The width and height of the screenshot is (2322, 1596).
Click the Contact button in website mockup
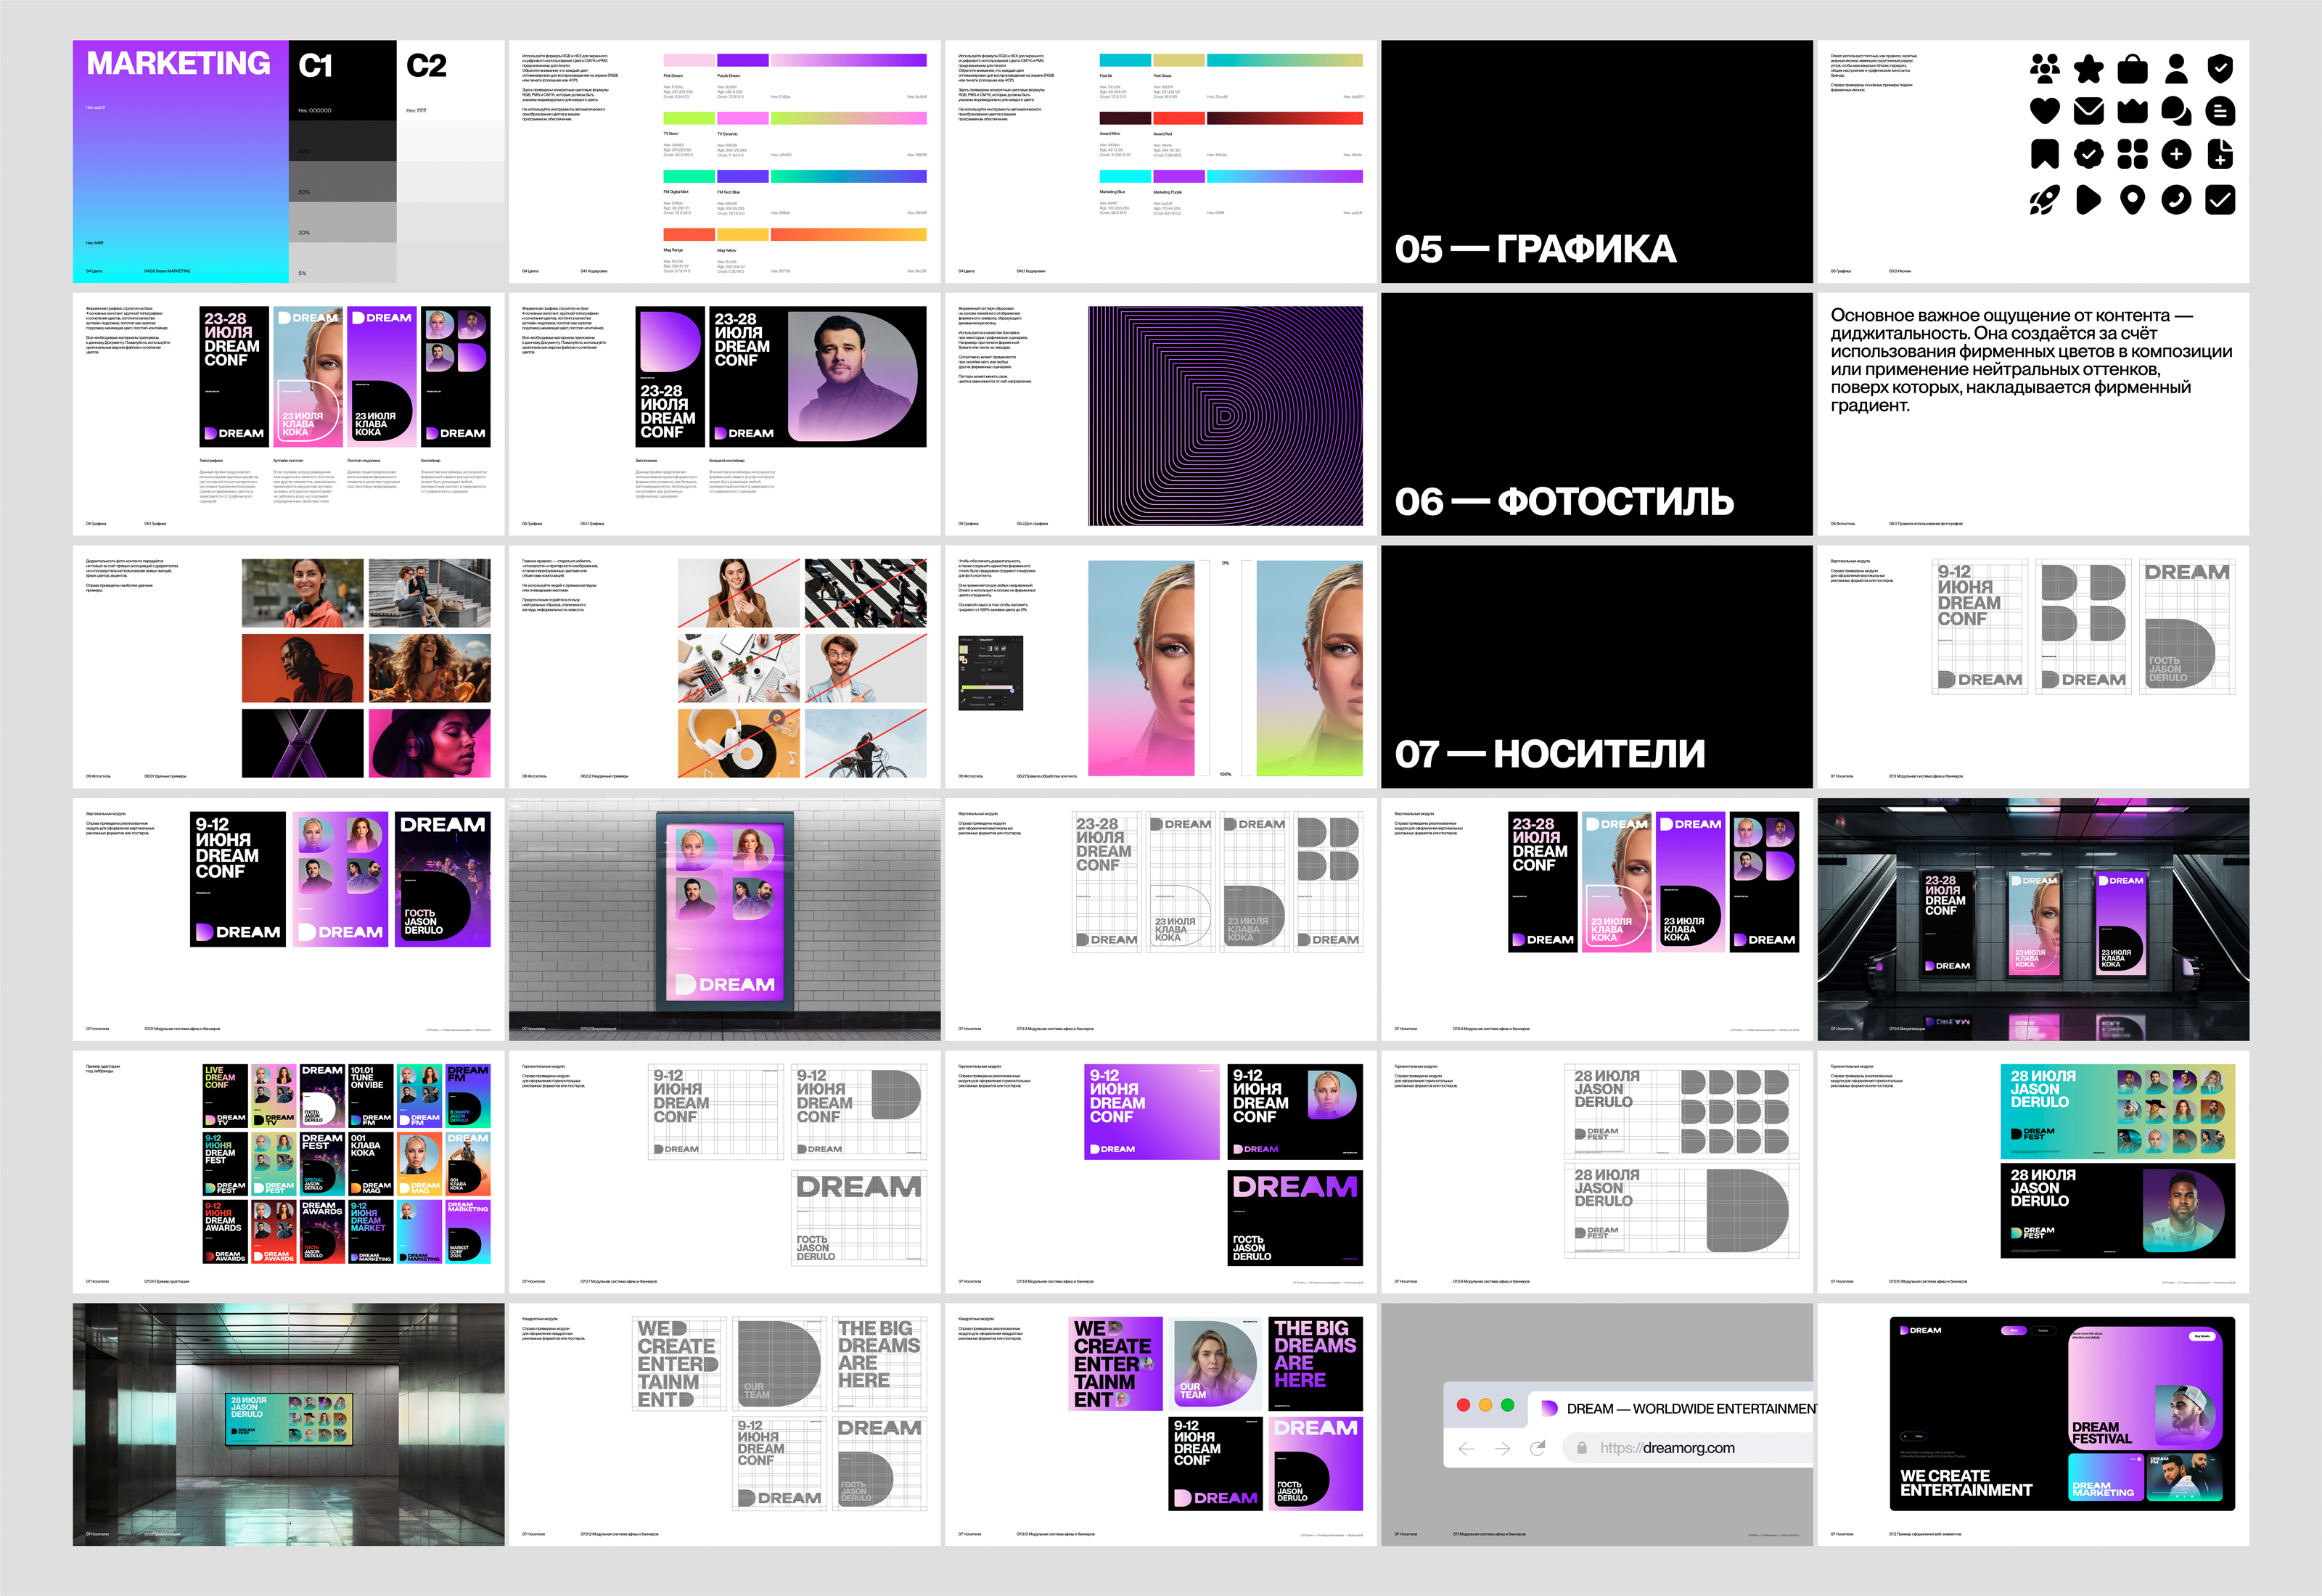pos(2043,1330)
